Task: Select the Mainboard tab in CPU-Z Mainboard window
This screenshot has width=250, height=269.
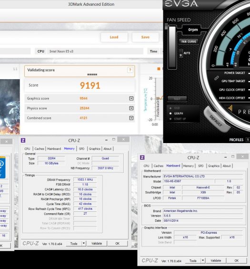Action: tap(173, 166)
